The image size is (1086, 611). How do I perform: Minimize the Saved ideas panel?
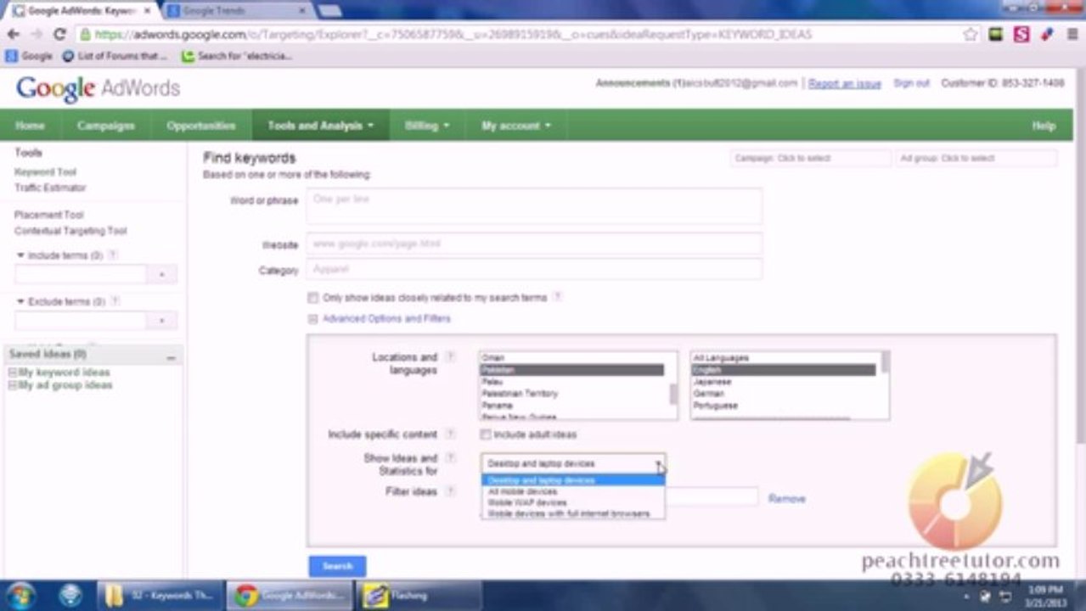(171, 358)
